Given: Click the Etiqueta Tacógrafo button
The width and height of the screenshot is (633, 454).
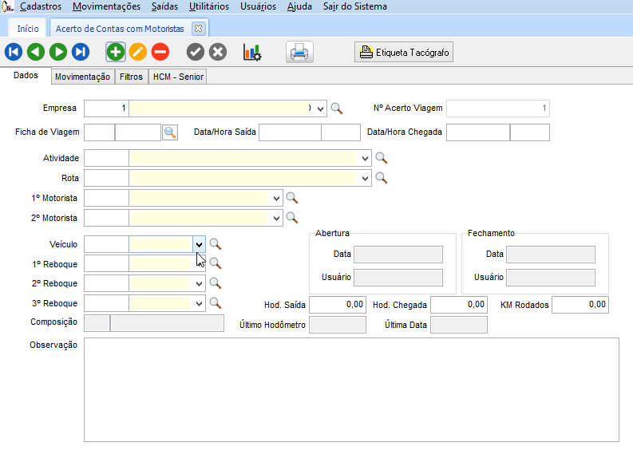Looking at the screenshot, I should (x=404, y=53).
